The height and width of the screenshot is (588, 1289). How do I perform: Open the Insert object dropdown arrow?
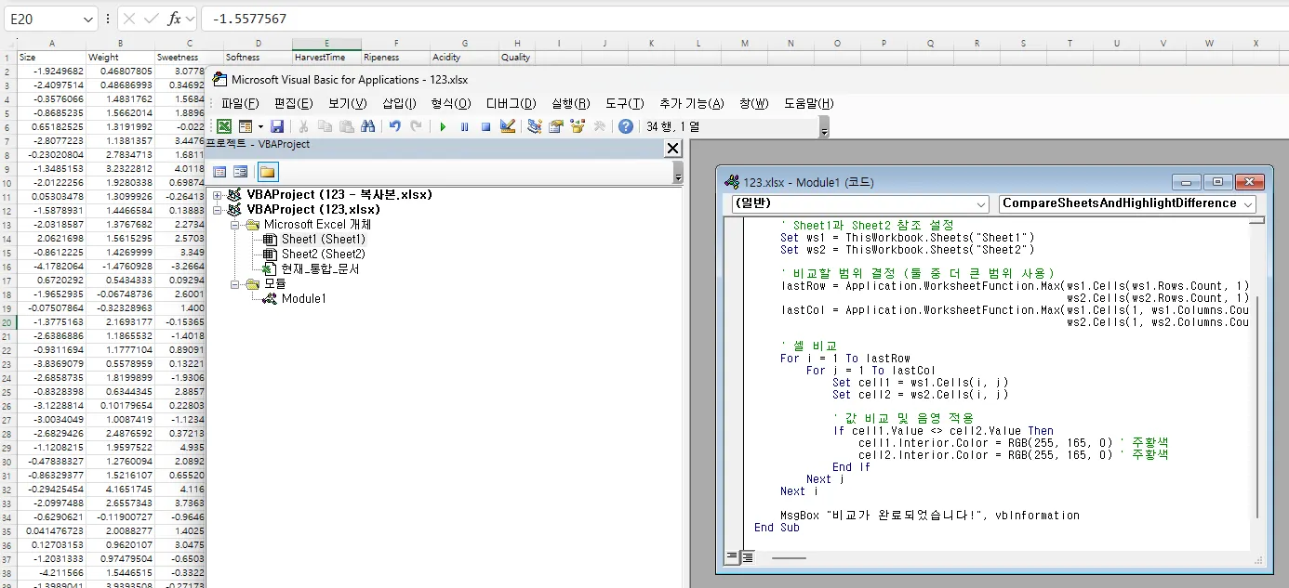click(260, 126)
